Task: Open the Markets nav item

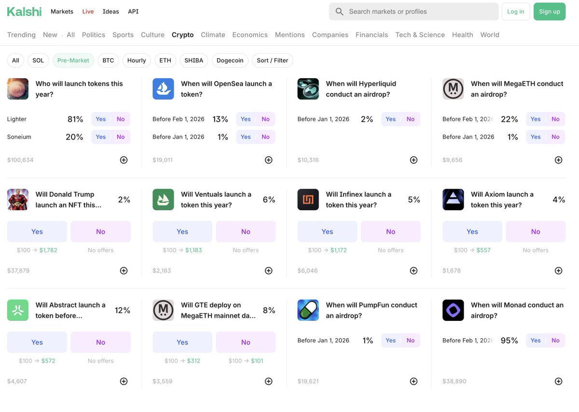Action: coord(62,12)
